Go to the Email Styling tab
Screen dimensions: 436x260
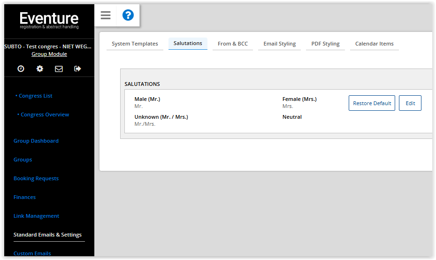(279, 44)
